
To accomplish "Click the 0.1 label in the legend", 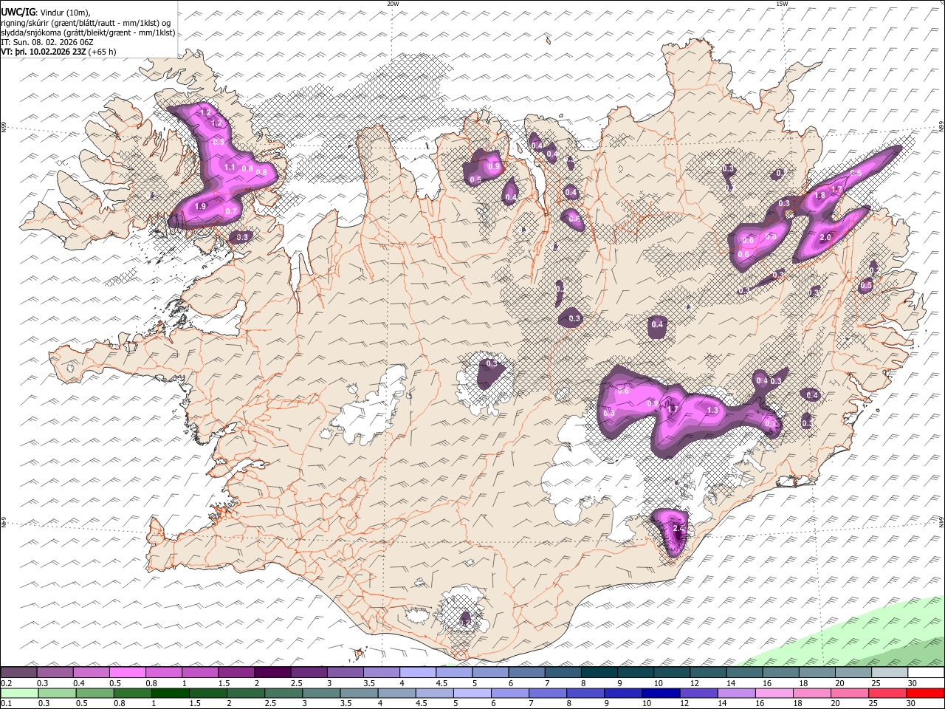I will [x=5, y=704].
